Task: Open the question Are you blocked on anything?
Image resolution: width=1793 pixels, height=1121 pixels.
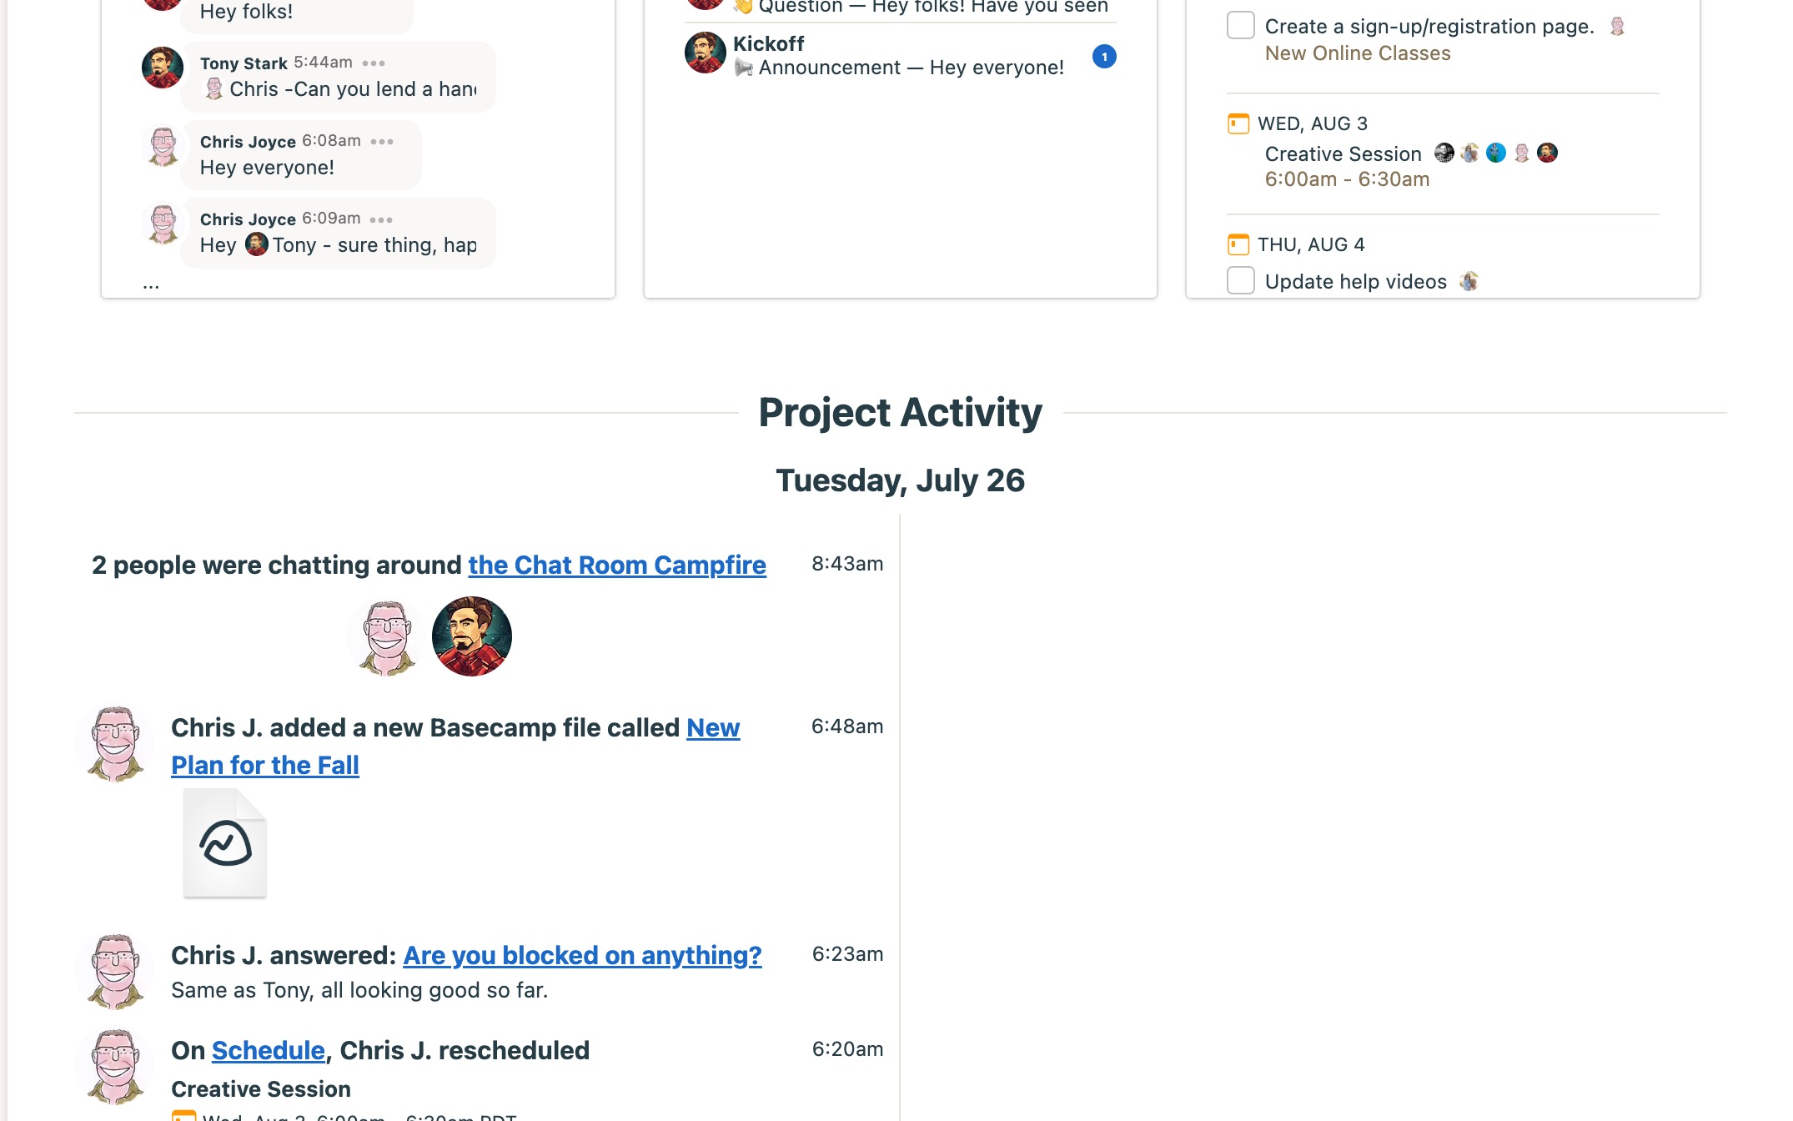Action: pyautogui.click(x=581, y=956)
